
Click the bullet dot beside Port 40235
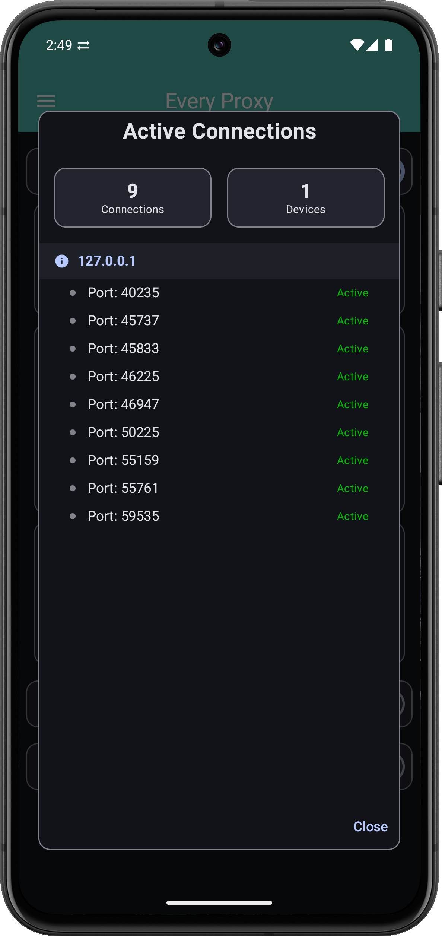point(73,293)
